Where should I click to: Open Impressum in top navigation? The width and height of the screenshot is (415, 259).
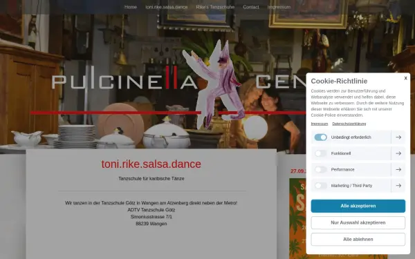click(279, 7)
